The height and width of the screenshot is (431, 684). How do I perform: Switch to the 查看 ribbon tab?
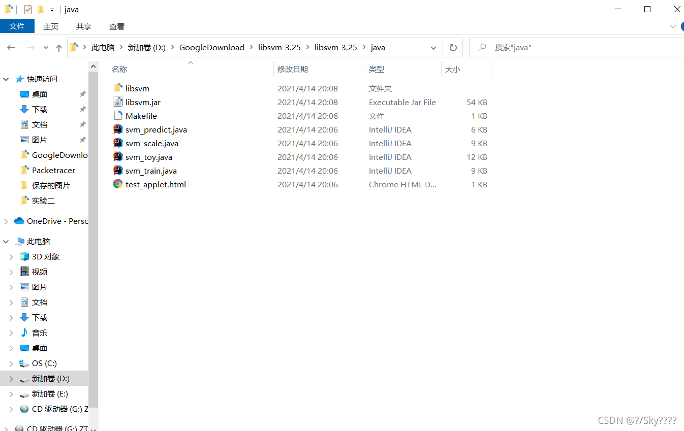pos(117,26)
